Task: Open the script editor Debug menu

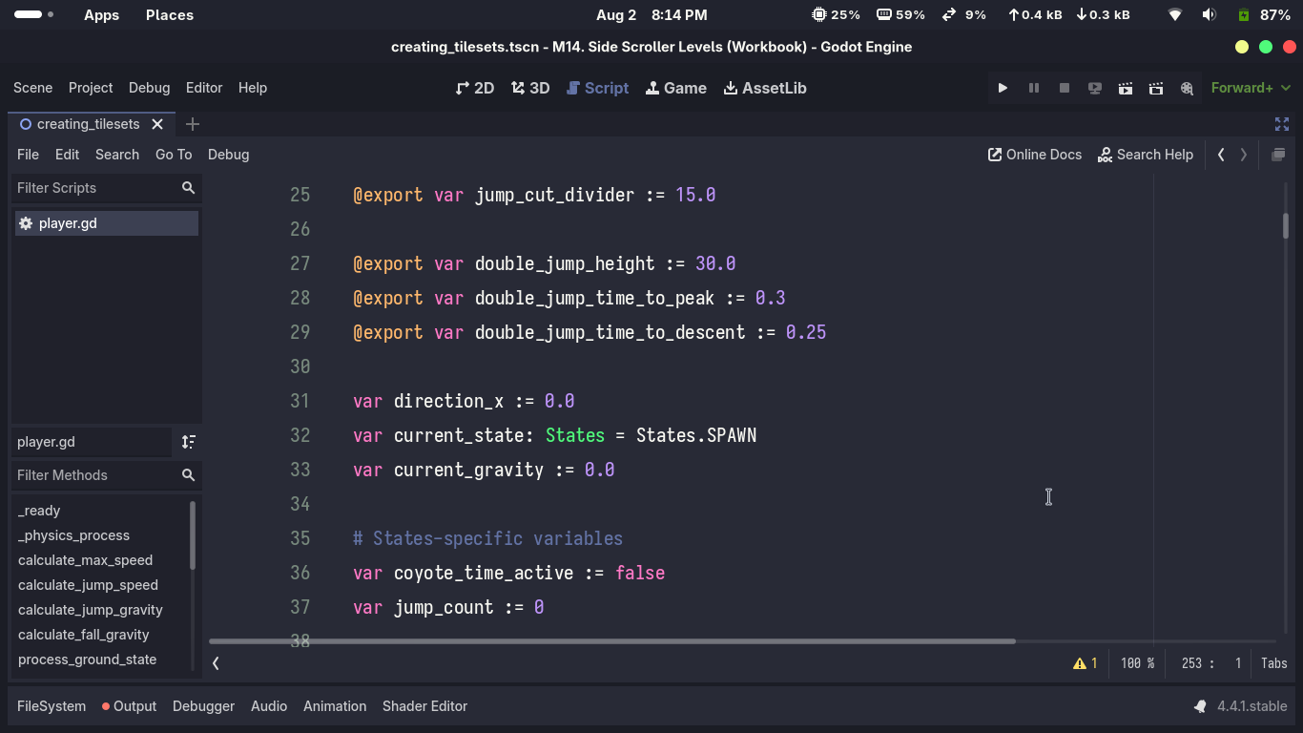Action: (228, 155)
